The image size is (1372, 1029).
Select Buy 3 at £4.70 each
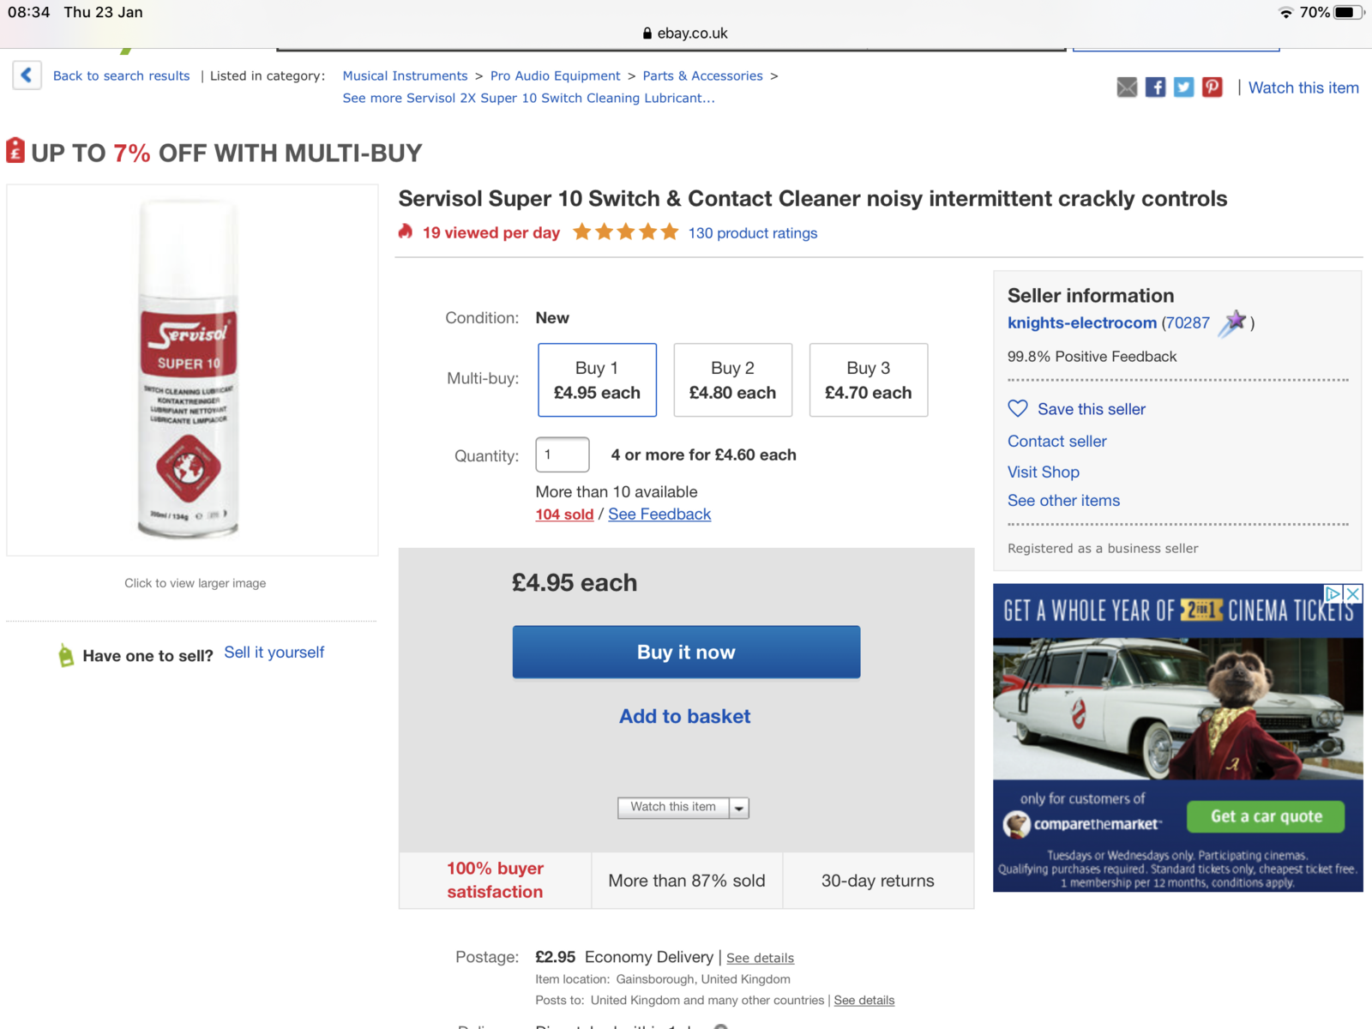click(868, 380)
